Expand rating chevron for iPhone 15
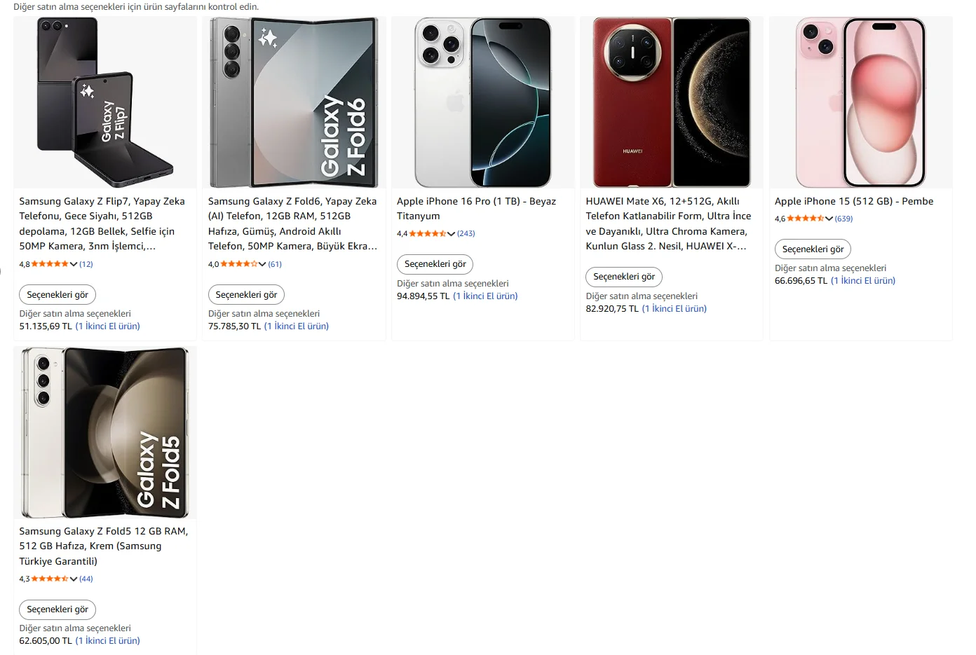The width and height of the screenshot is (976, 655). click(829, 219)
